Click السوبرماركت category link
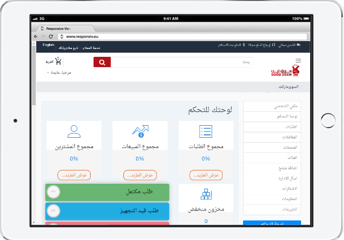This screenshot has height=240, width=344. coord(288,87)
